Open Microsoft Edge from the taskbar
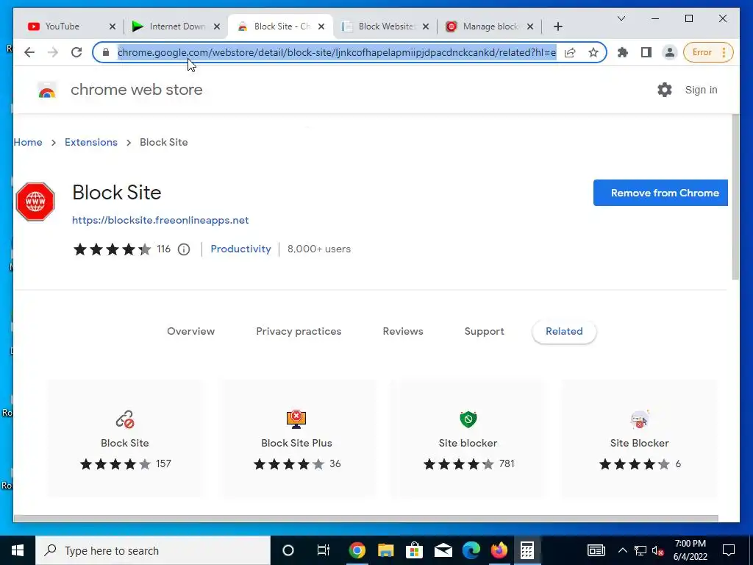The image size is (753, 565). tap(471, 550)
